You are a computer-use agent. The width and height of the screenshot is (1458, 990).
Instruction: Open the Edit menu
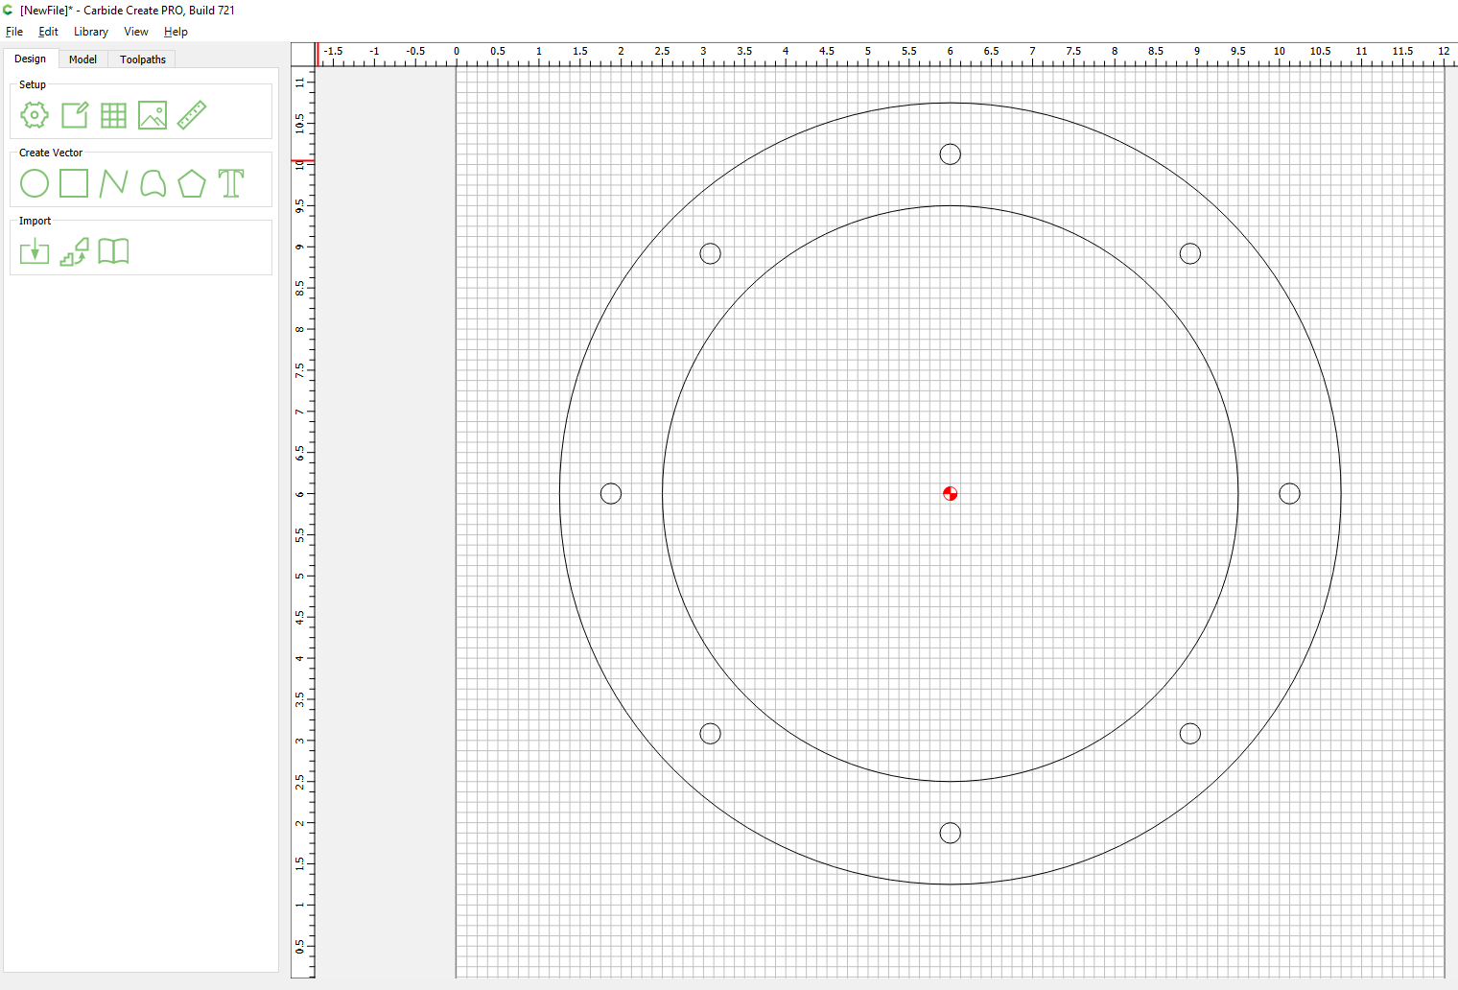coord(48,32)
